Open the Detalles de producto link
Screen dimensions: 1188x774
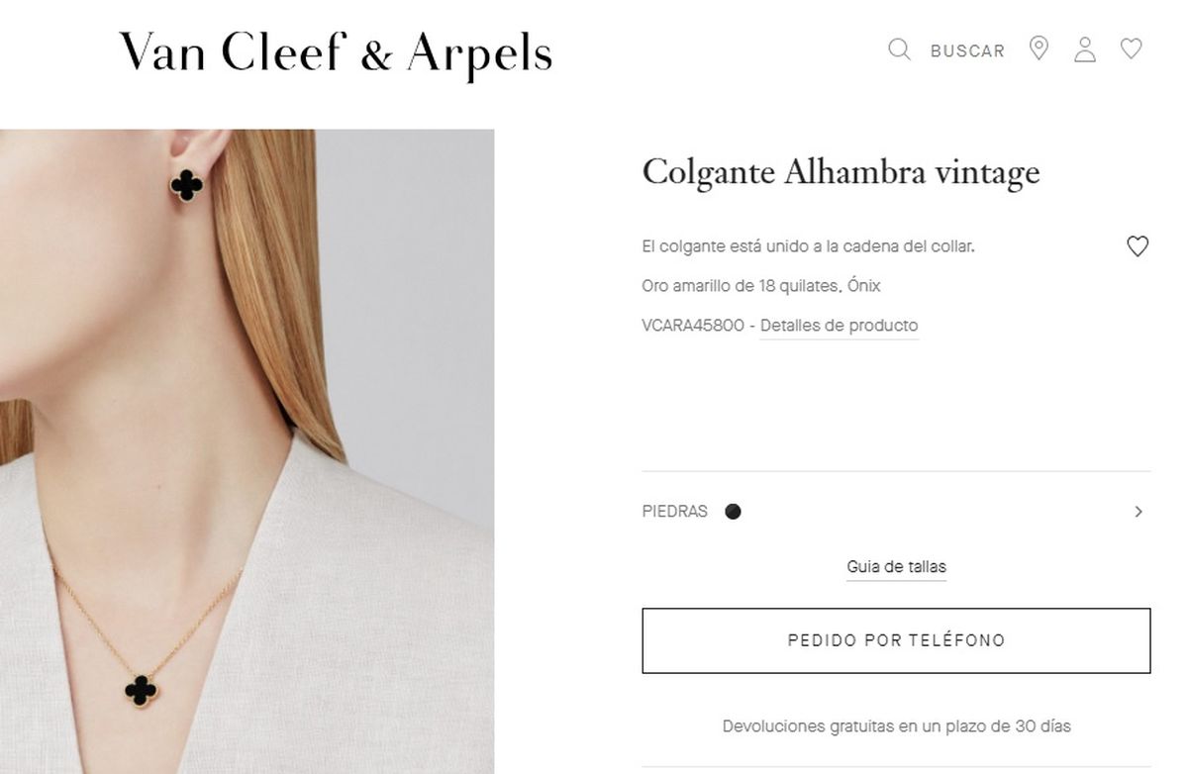pyautogui.click(x=840, y=326)
